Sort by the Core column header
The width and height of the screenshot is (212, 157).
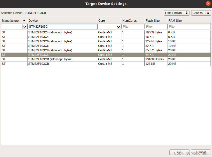coord(109,21)
